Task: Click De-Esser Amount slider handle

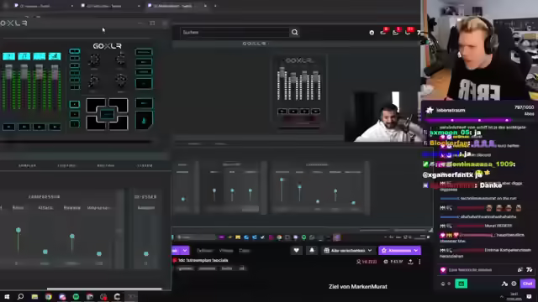Action: point(145,253)
